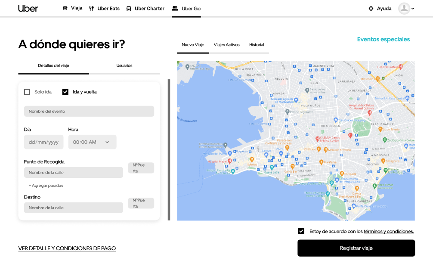Viewport: 433px width, 270px height.
Task: Click the Nombre del evento field
Action: 89,111
